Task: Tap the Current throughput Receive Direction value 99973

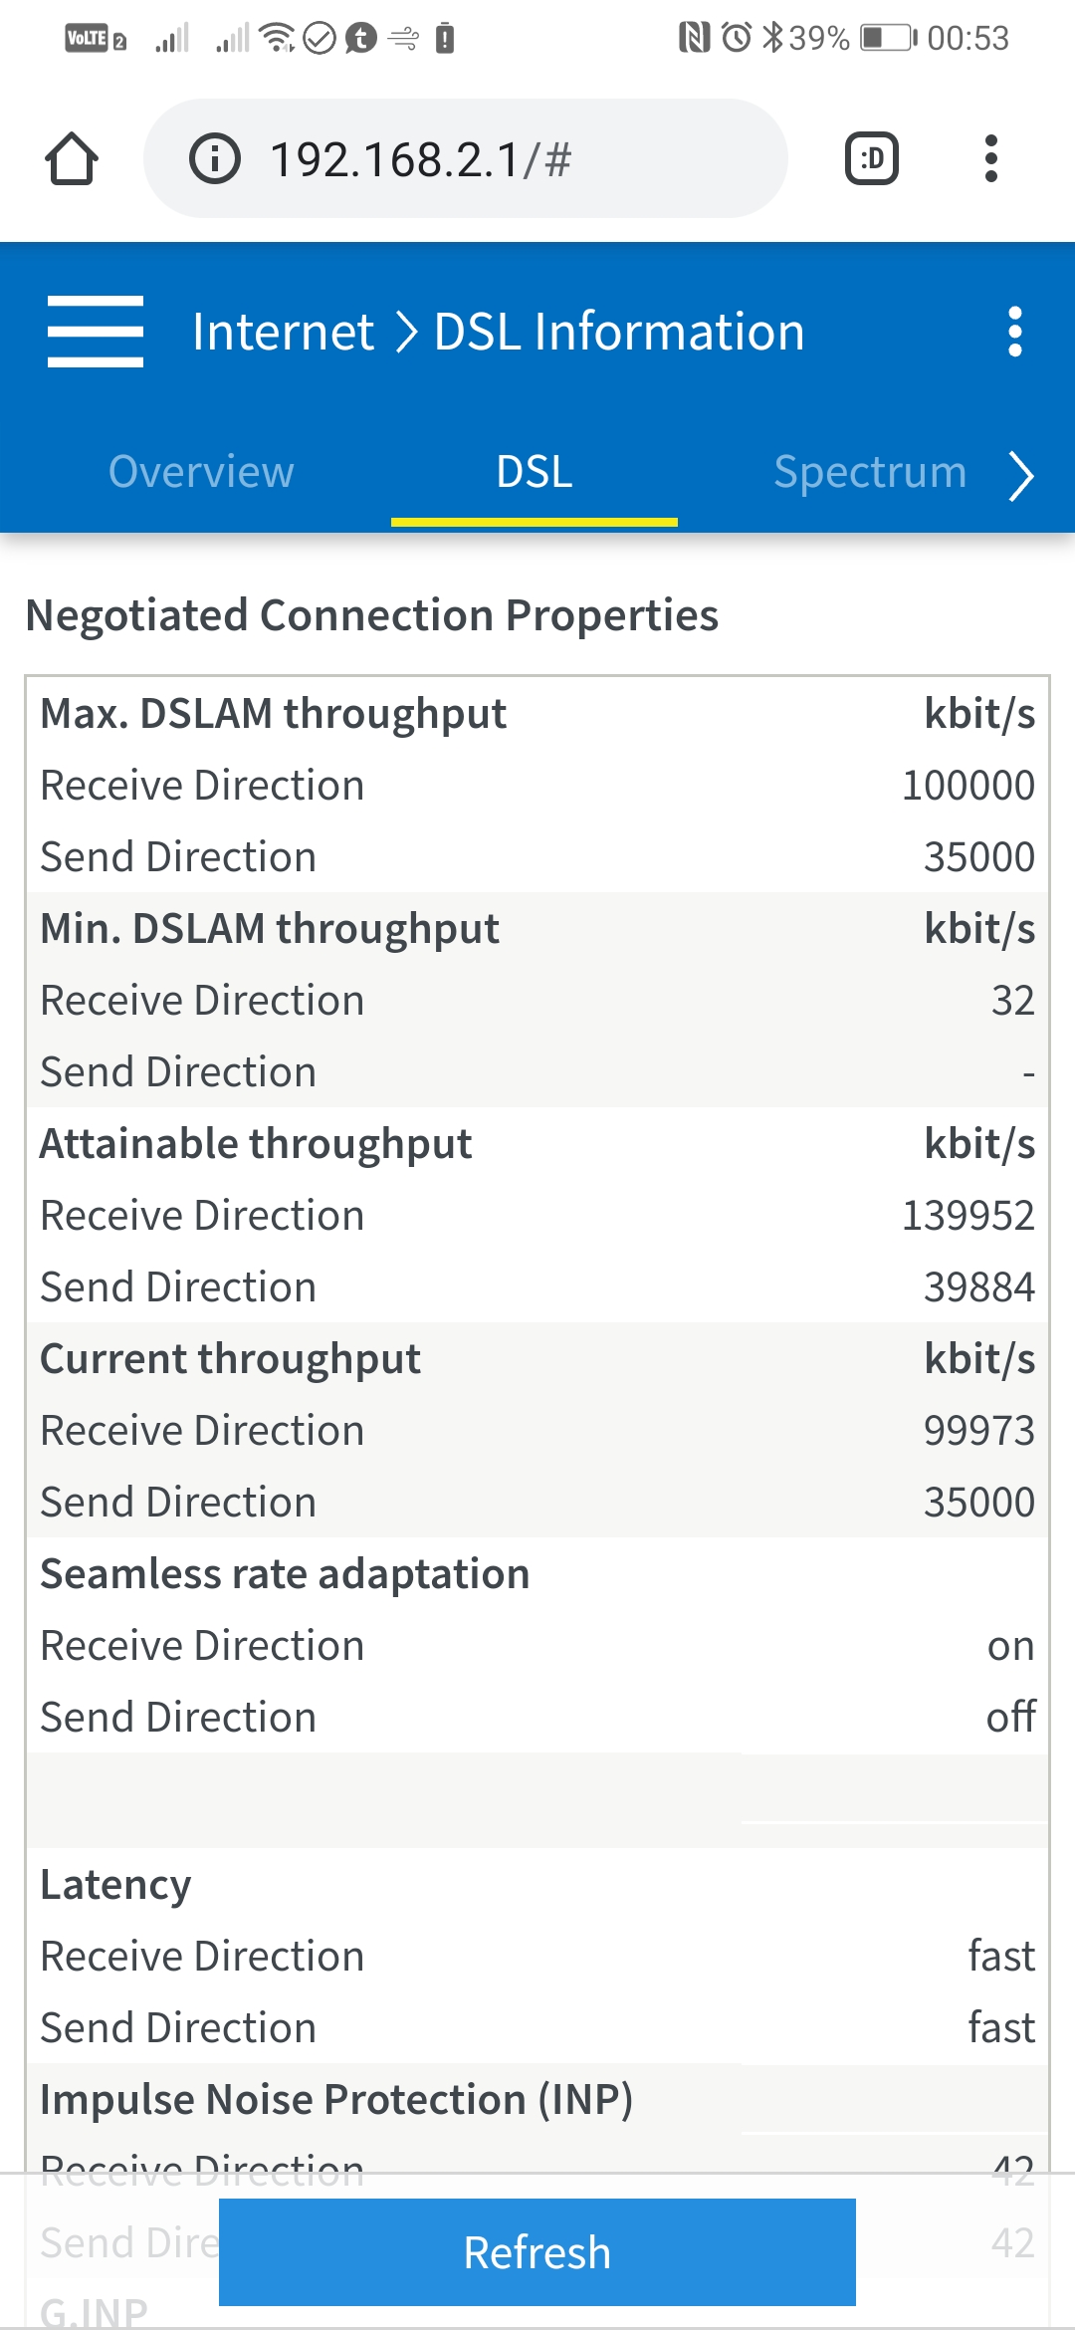Action: pos(978,1431)
